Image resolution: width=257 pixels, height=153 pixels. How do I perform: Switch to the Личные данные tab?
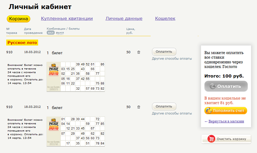click(x=124, y=19)
